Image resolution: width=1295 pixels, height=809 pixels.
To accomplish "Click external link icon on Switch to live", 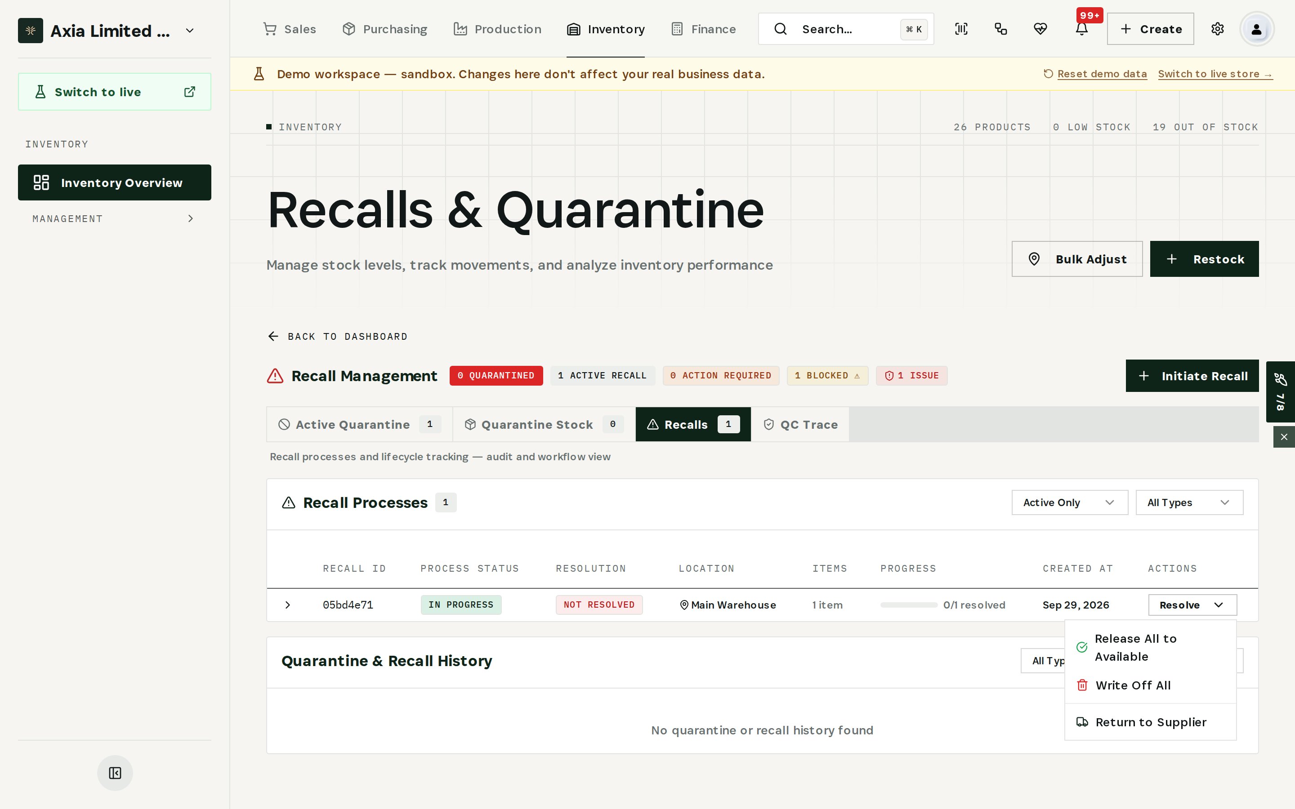I will (x=189, y=92).
